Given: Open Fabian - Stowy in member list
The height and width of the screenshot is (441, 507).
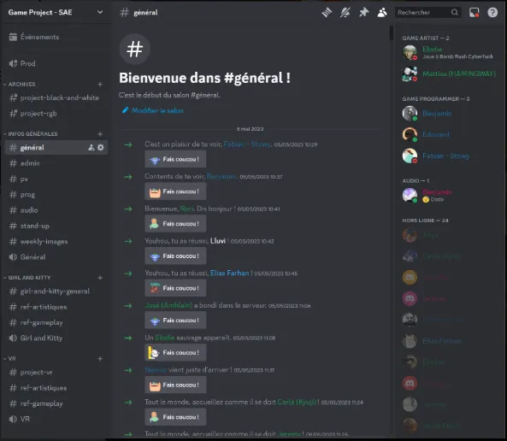Looking at the screenshot, I should pyautogui.click(x=450, y=156).
